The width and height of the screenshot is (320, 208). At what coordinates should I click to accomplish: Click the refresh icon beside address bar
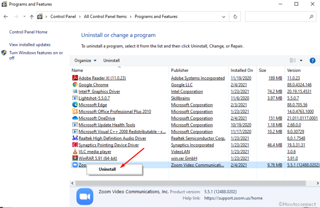(235, 16)
